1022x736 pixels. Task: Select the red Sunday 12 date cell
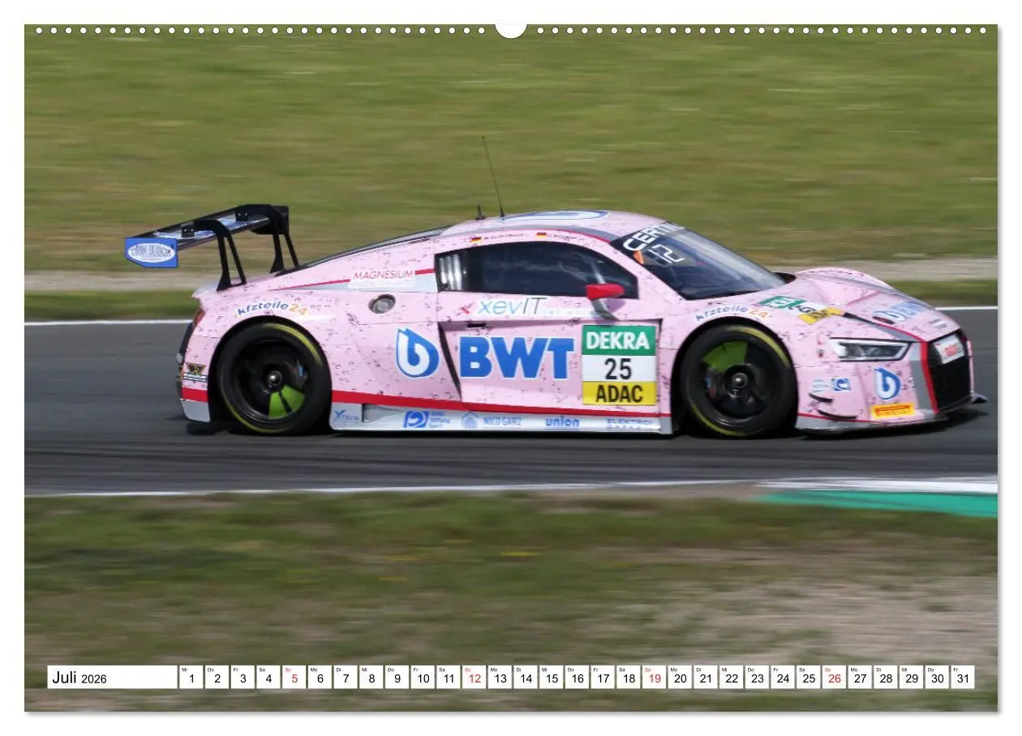click(474, 678)
